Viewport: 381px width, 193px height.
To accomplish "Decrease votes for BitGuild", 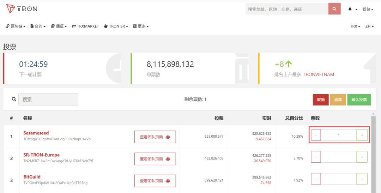I will point(316,179).
